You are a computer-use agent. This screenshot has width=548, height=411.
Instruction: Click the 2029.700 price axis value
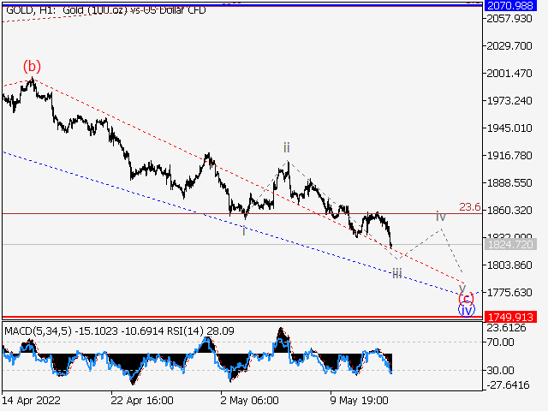(x=509, y=46)
